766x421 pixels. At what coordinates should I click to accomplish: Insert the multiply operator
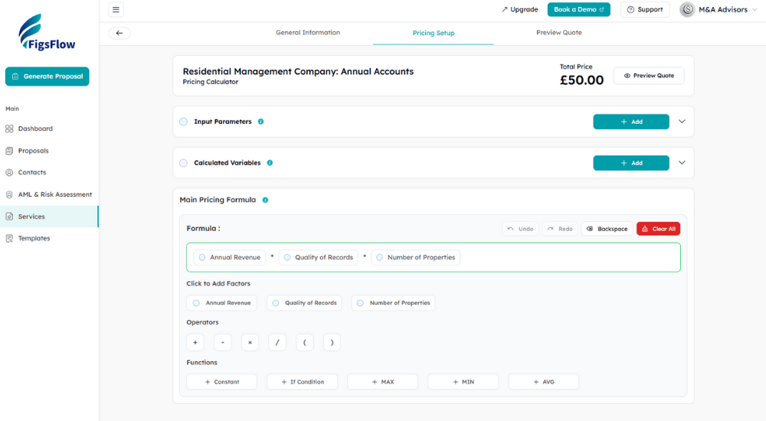[250, 342]
